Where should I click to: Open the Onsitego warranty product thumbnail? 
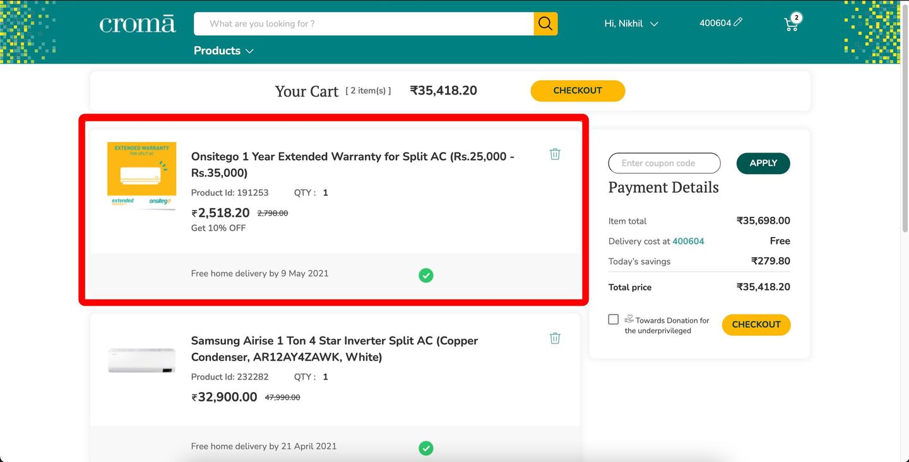click(x=141, y=175)
